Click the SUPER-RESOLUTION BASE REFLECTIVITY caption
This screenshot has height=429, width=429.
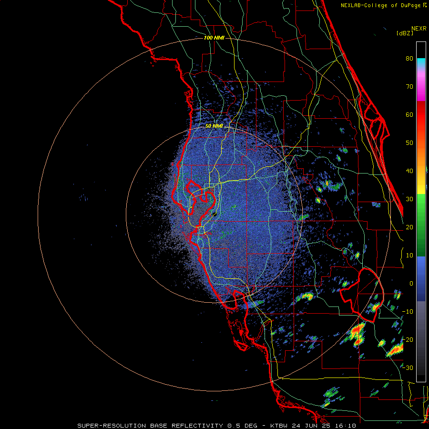pos(150,426)
